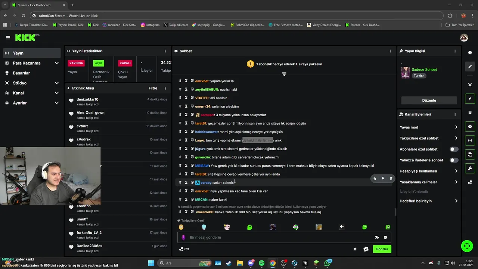478x269 pixels.
Task: Click the pencil edit icon in right sidebar
Action: [470, 67]
